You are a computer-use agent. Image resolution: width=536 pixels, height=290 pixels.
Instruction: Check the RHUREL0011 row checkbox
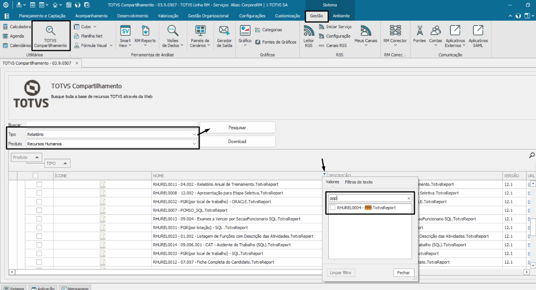point(39,184)
